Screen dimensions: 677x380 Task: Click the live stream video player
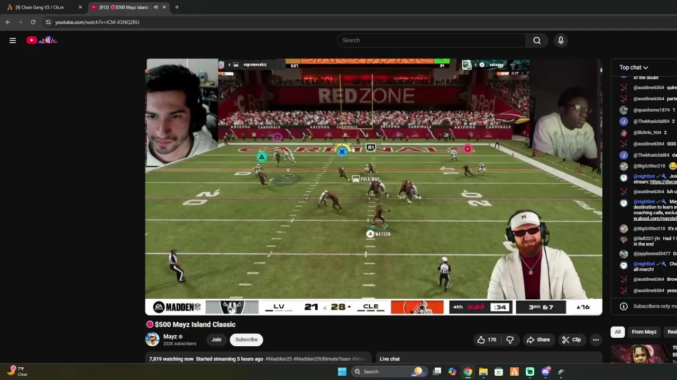374,187
